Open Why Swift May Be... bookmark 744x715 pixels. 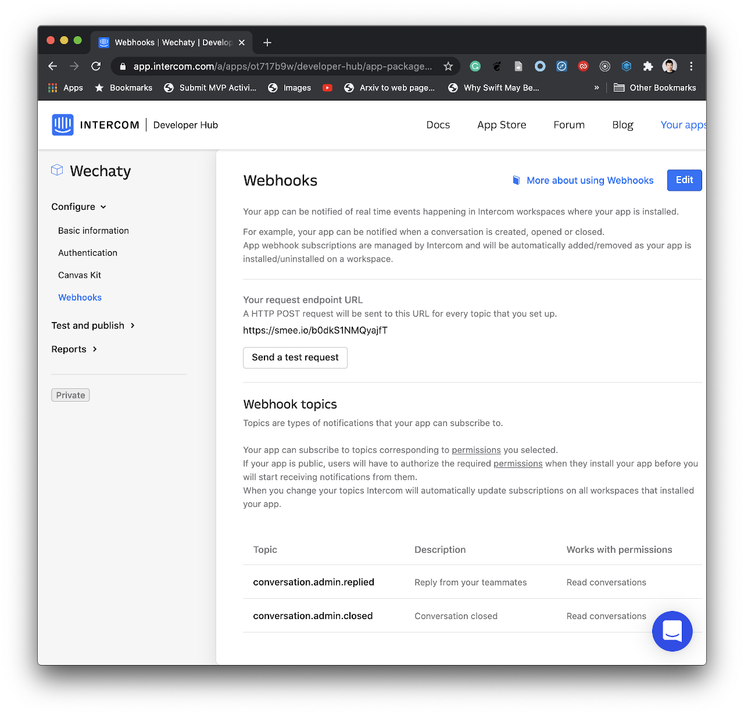tap(493, 88)
